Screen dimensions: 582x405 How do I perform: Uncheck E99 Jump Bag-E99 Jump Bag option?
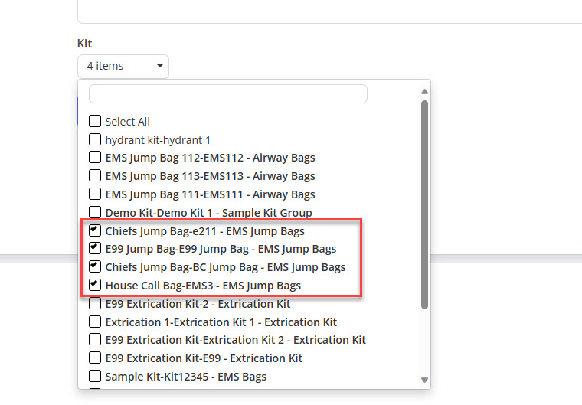click(x=95, y=248)
